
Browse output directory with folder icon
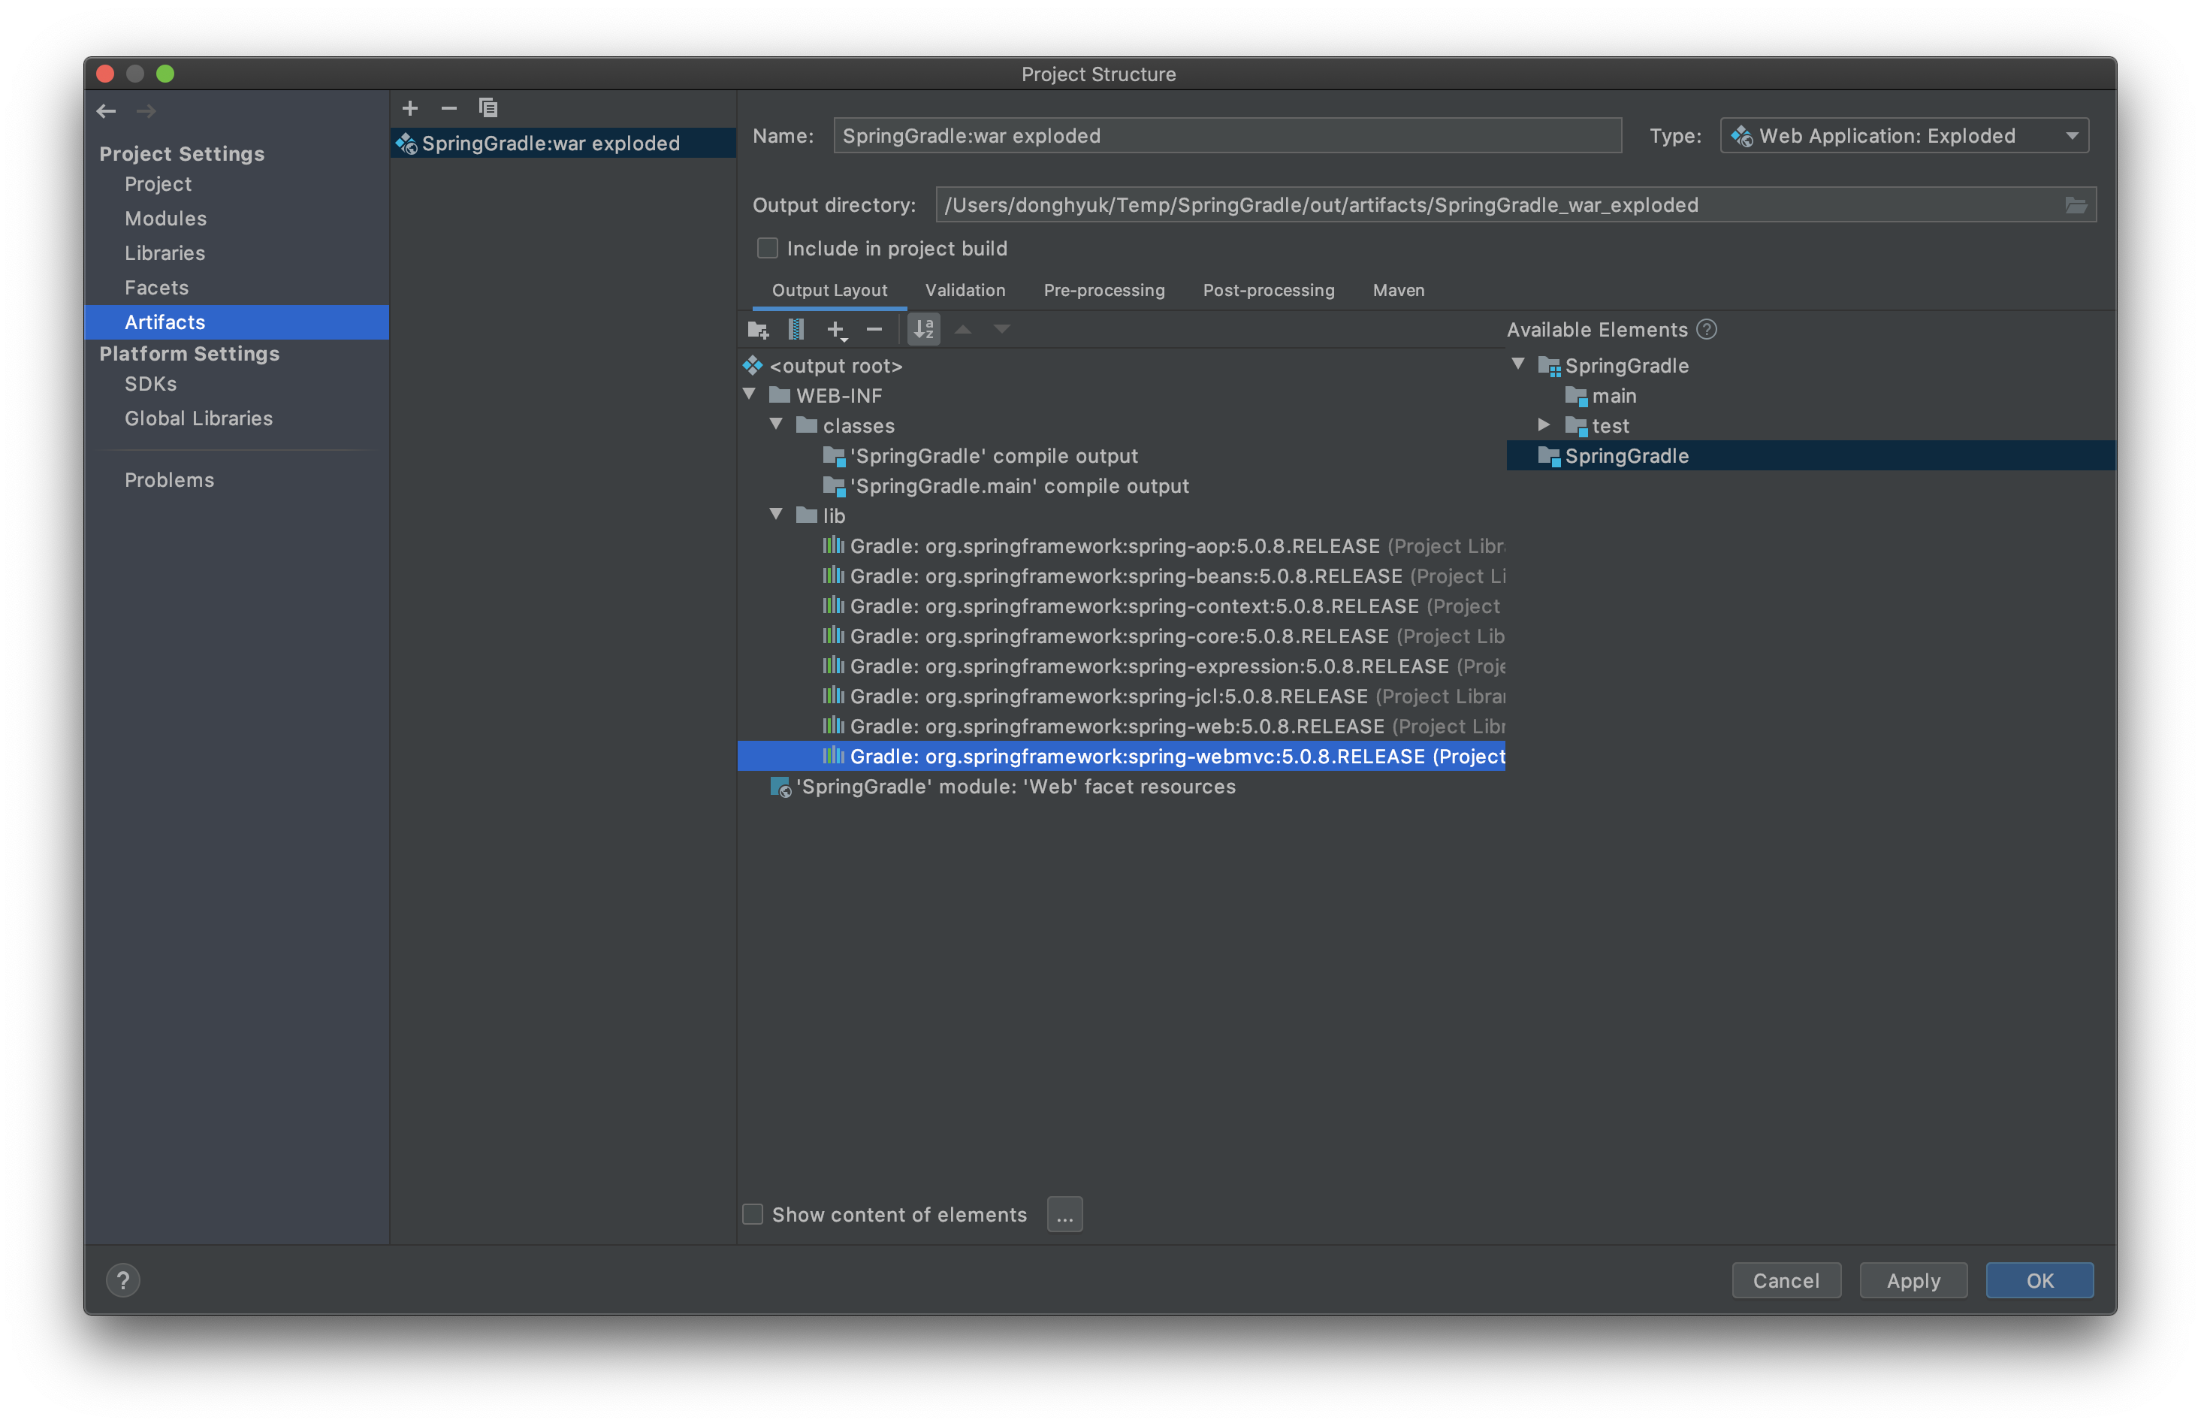(x=2076, y=205)
